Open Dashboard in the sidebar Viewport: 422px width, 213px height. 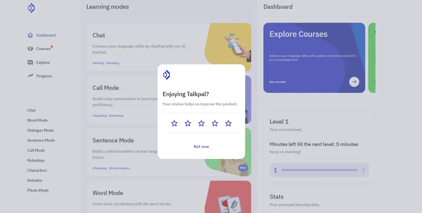46,35
